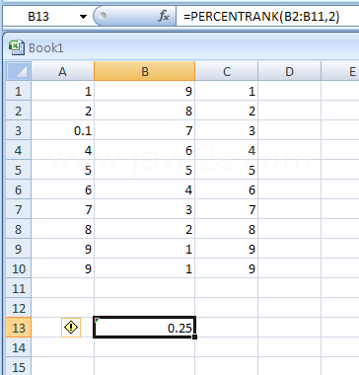The height and width of the screenshot is (375, 359).
Task: Select row 12 header
Action: [19, 308]
